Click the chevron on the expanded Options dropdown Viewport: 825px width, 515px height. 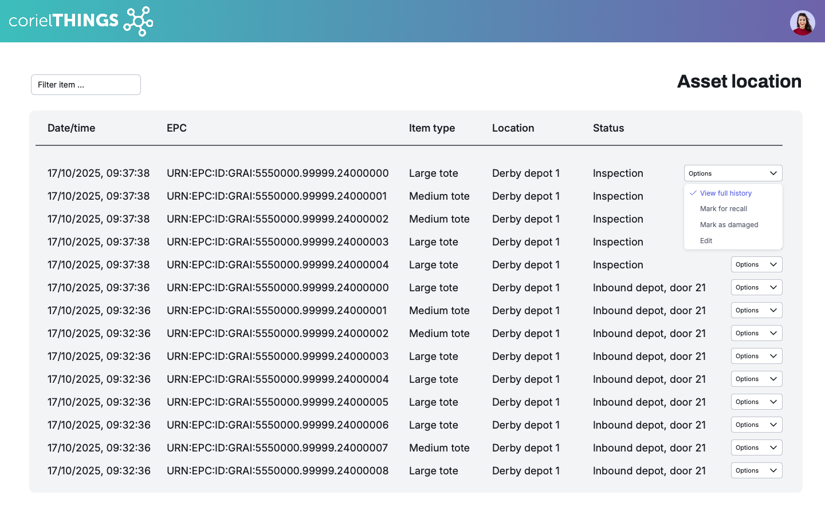tap(773, 173)
